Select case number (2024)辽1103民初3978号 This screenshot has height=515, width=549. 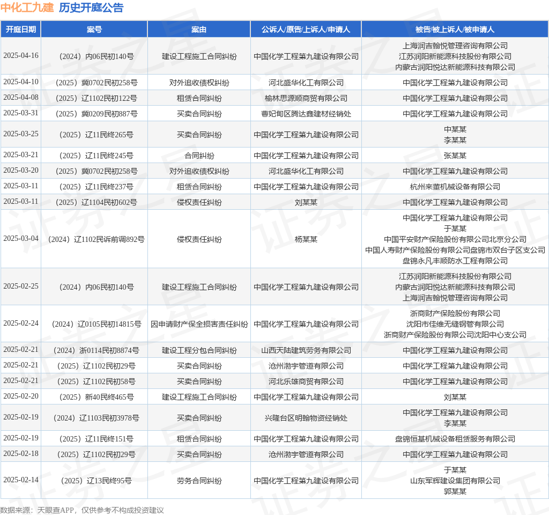coord(97,418)
